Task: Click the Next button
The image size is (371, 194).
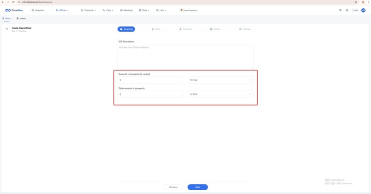Action: [198, 187]
